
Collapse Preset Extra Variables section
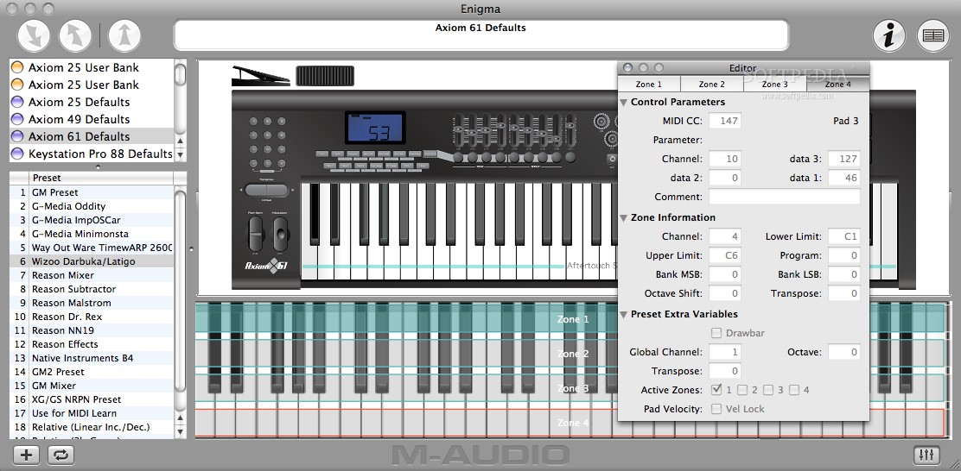(x=623, y=314)
